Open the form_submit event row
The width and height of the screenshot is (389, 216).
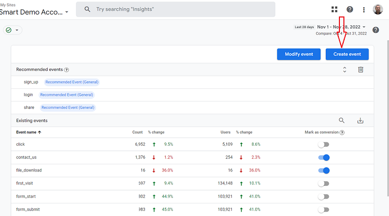click(192, 210)
